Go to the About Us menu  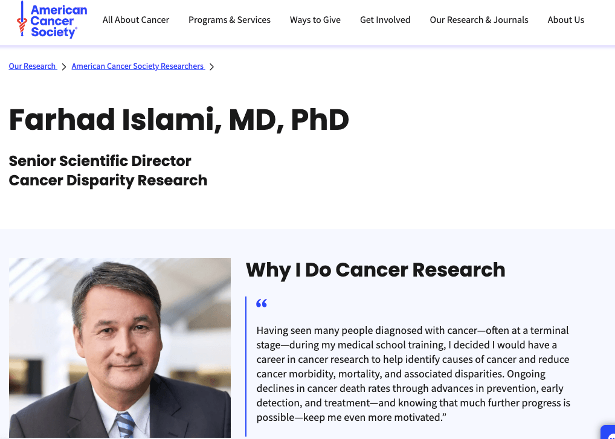[566, 20]
